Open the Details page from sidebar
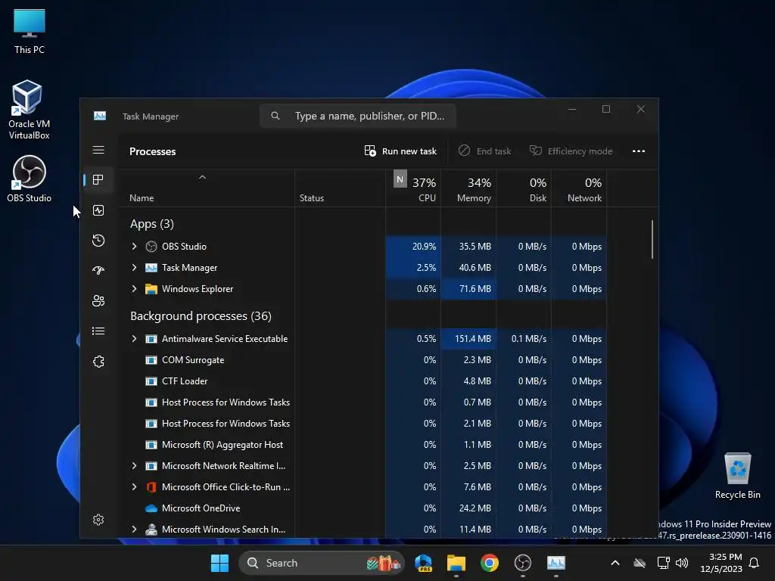The image size is (775, 581). (x=98, y=331)
